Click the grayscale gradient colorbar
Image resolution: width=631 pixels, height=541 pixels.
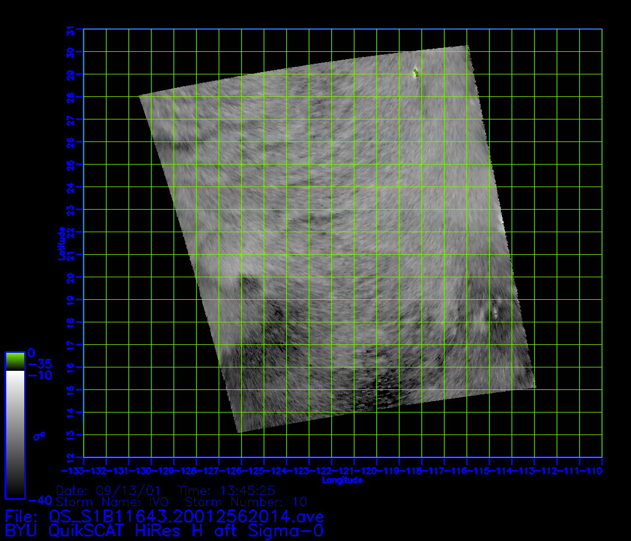point(15,434)
